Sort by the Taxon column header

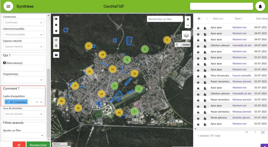237,19
